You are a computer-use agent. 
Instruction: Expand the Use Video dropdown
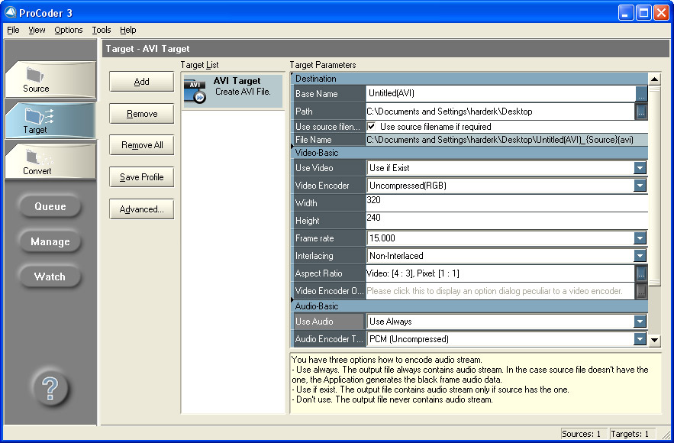pos(640,168)
